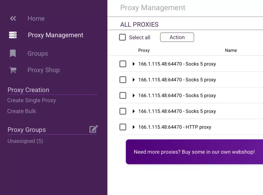Image resolution: width=263 pixels, height=195 pixels.
Task: Check the first Socks 5 proxy checkbox
Action: tap(123, 64)
